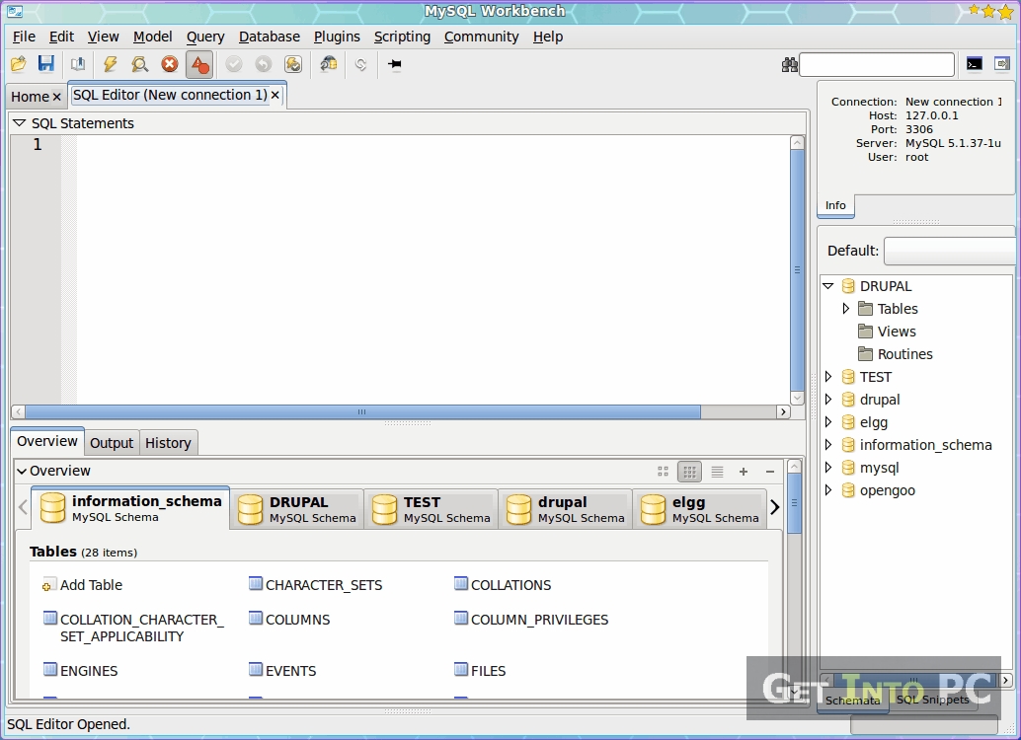Expand the TEST schema node
Viewport: 1021px width, 740px height.
[828, 376]
